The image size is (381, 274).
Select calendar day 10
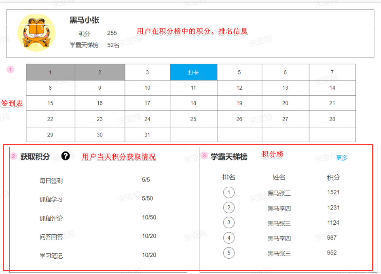coord(148,88)
